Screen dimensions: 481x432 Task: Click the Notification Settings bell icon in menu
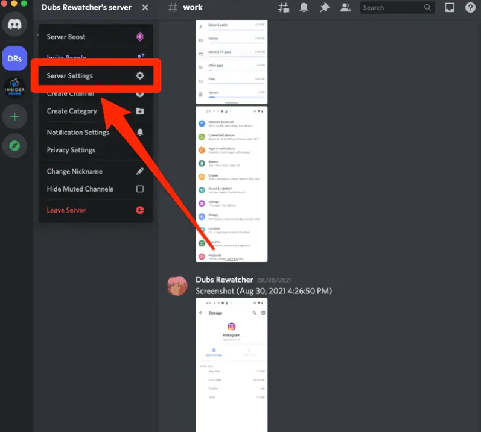140,132
